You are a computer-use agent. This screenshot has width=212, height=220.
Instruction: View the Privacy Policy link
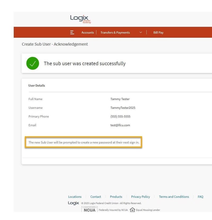(140, 197)
